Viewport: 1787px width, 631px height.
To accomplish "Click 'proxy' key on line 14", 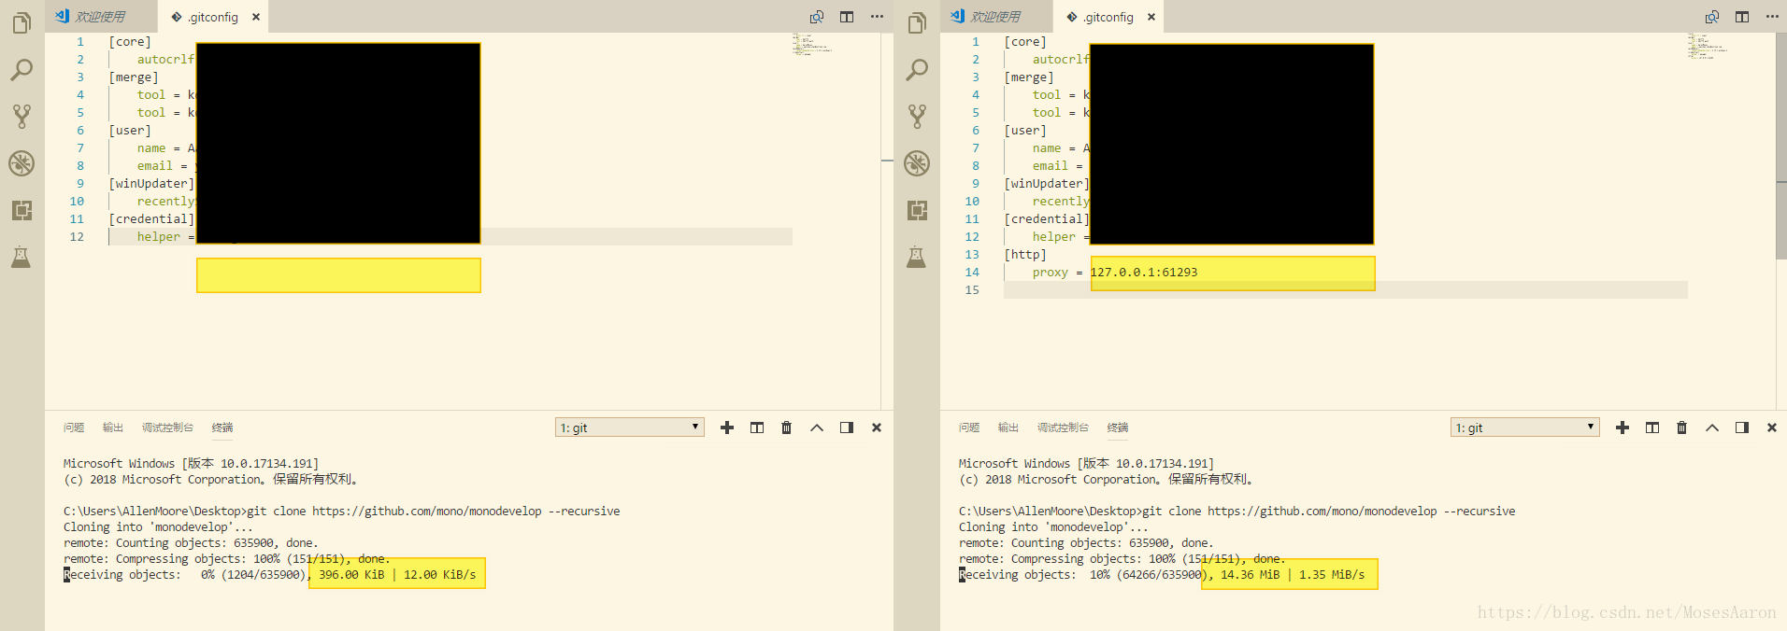I will (x=1050, y=273).
